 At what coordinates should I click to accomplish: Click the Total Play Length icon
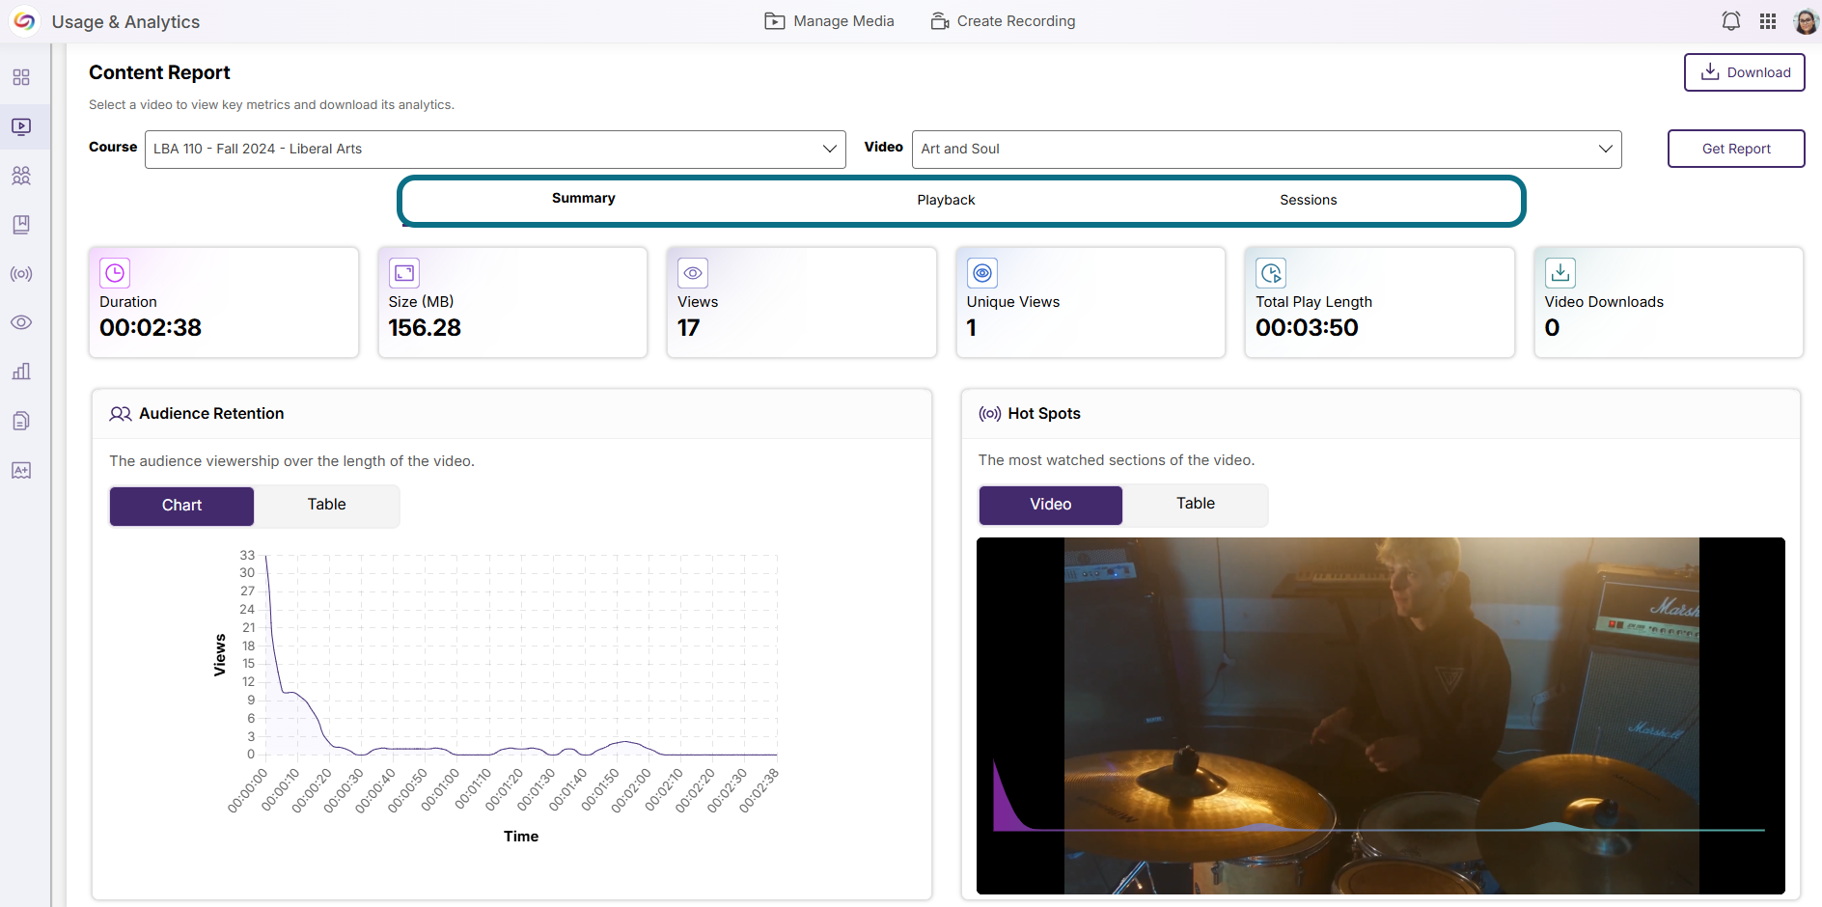[x=1271, y=273]
